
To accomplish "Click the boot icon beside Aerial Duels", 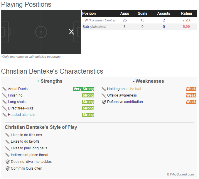I will pyautogui.click(x=4, y=89).
